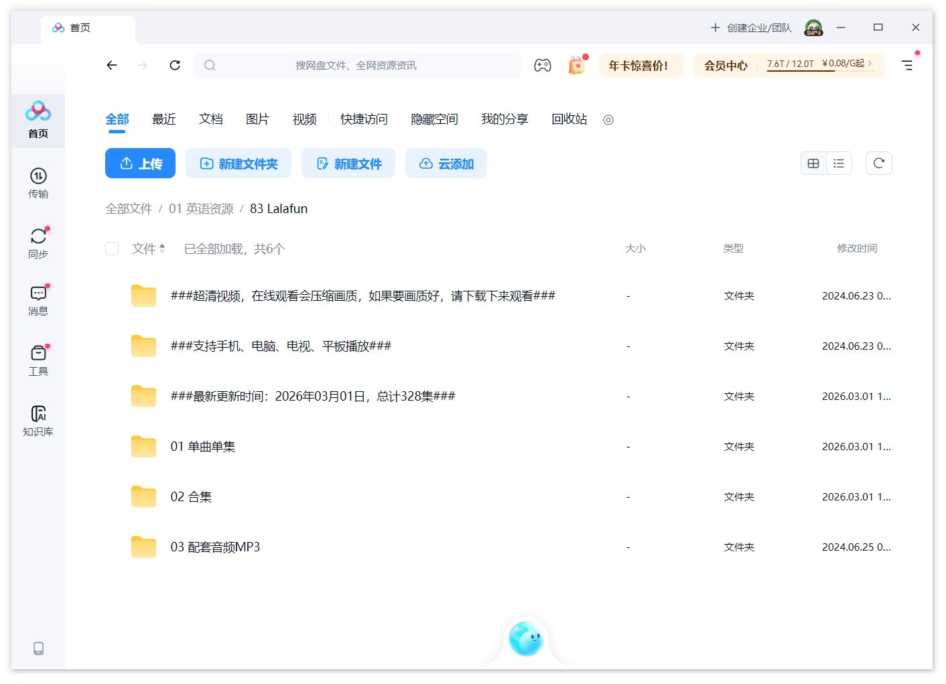Open the 传输 transfer panel in sidebar
This screenshot has height=684, width=946.
pos(38,182)
